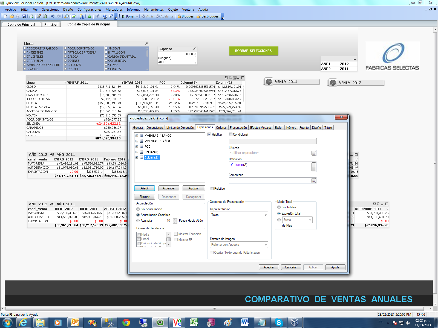Uncheck the Habilitar checkbox

tap(209, 134)
